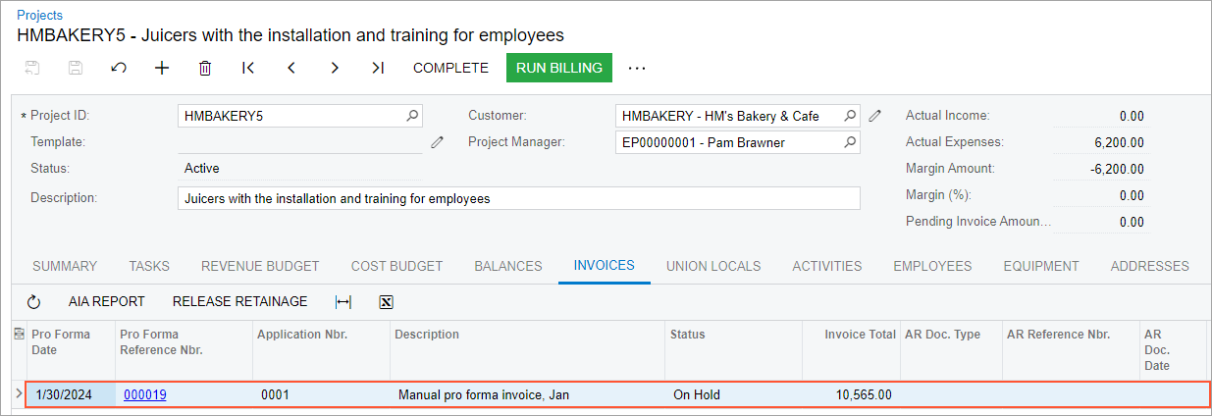Open the Projects breadcrumb link
1212x416 pixels.
tap(39, 15)
